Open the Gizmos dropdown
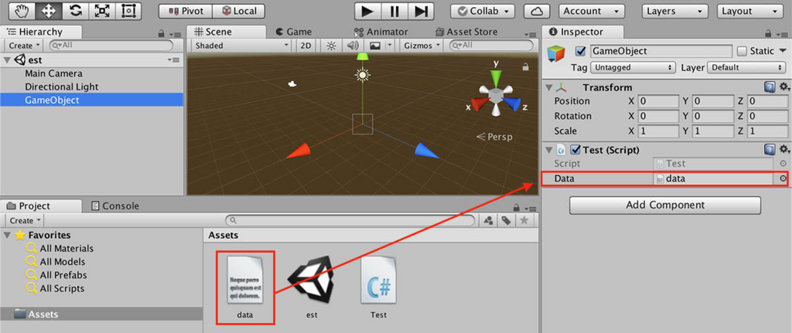Screen dimensions: 792x333 coord(422,46)
